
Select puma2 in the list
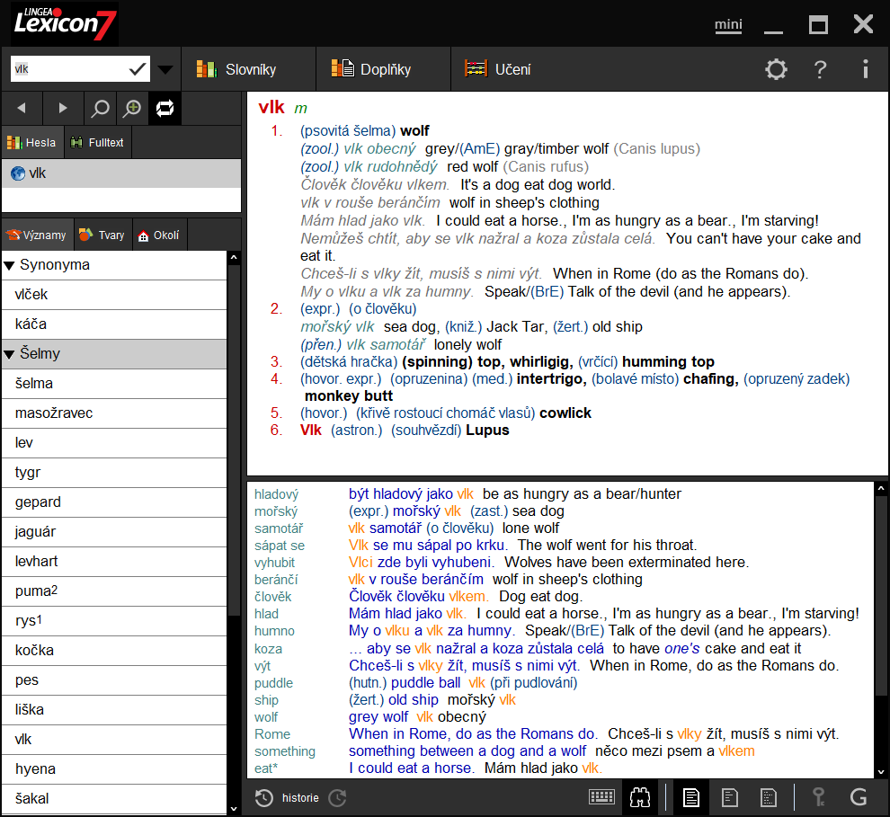point(115,591)
